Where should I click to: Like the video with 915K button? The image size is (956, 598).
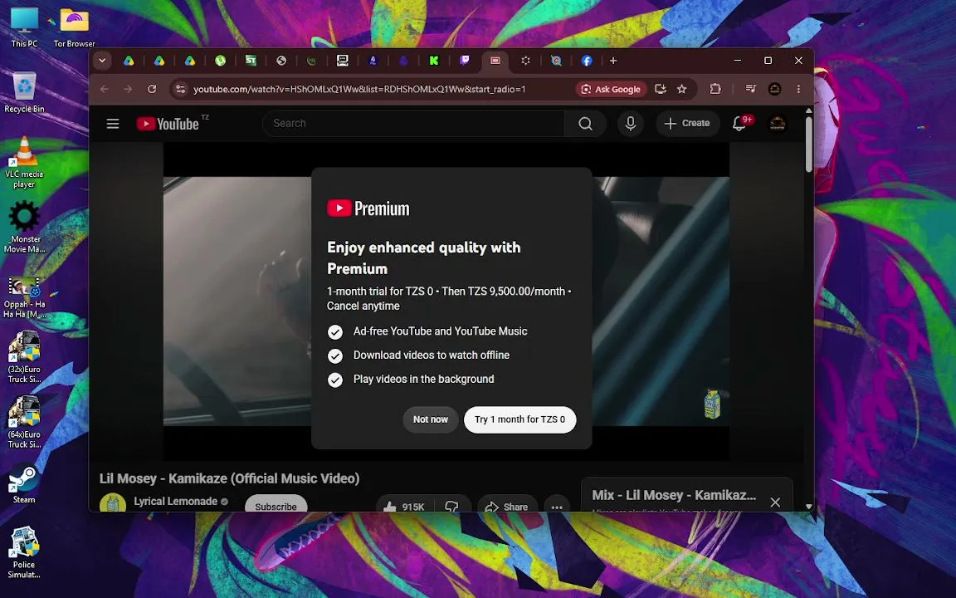403,507
